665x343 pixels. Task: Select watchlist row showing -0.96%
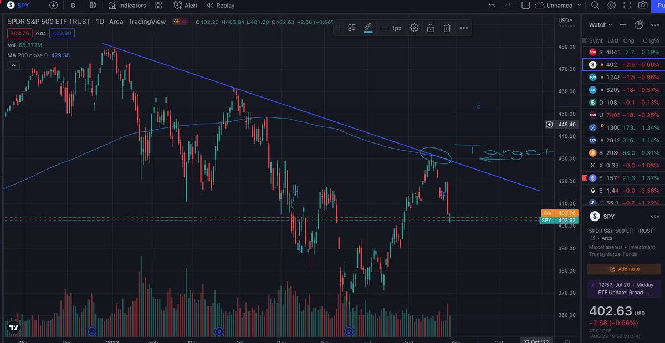pos(624,77)
